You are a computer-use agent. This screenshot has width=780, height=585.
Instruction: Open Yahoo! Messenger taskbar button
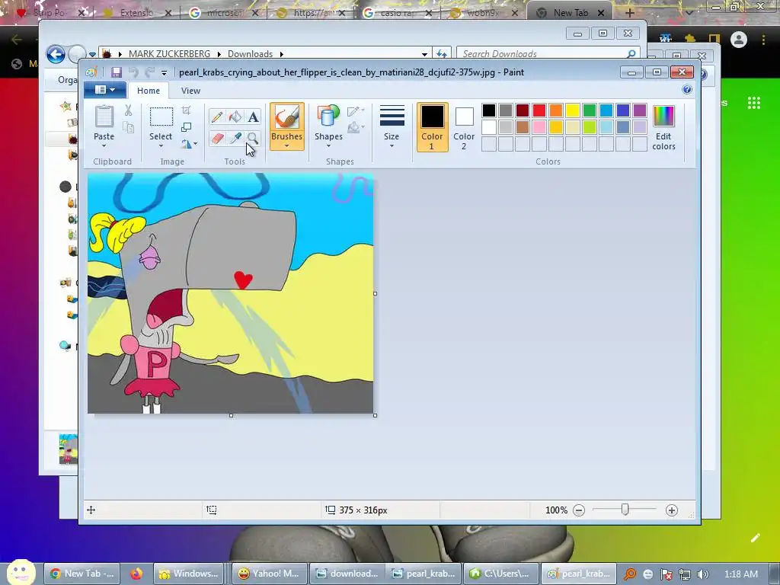[x=269, y=574]
